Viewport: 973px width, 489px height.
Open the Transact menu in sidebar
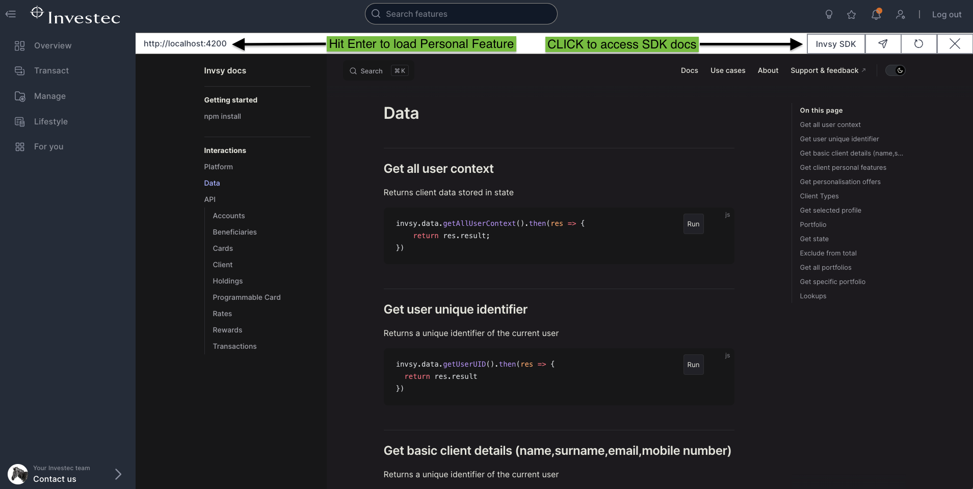[x=51, y=71]
